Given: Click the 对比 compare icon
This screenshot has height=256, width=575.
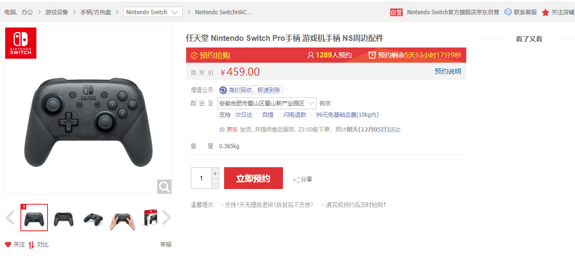Looking at the screenshot, I should [31, 245].
